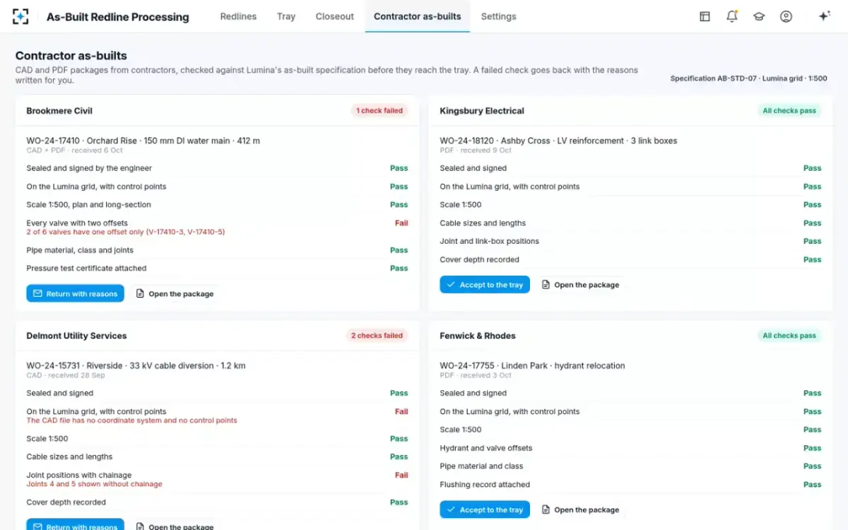Click the '2 checks failed' badge
The height and width of the screenshot is (530, 848).
point(377,336)
